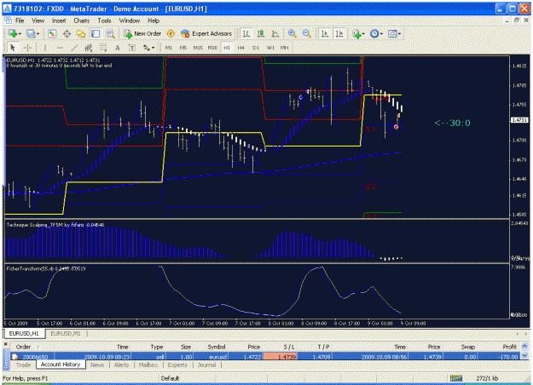The width and height of the screenshot is (533, 385).
Task: Open the Help menu
Action: click(x=154, y=20)
